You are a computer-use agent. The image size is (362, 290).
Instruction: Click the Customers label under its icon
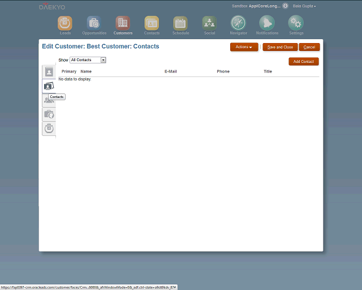click(x=123, y=33)
